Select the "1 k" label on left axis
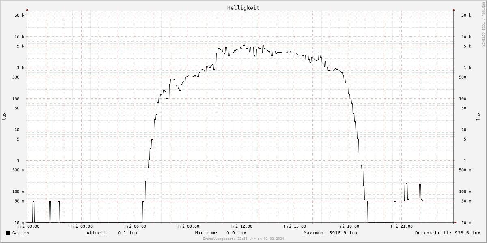Image resolution: width=487 pixels, height=243 pixels. coord(21,68)
